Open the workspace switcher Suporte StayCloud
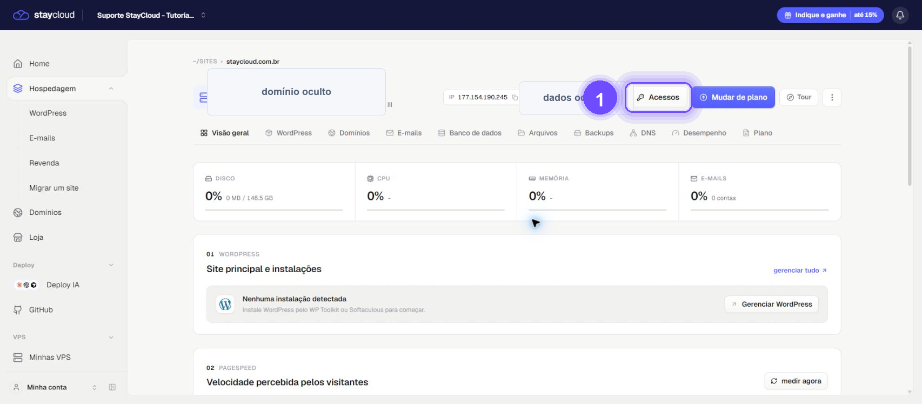 [151, 15]
